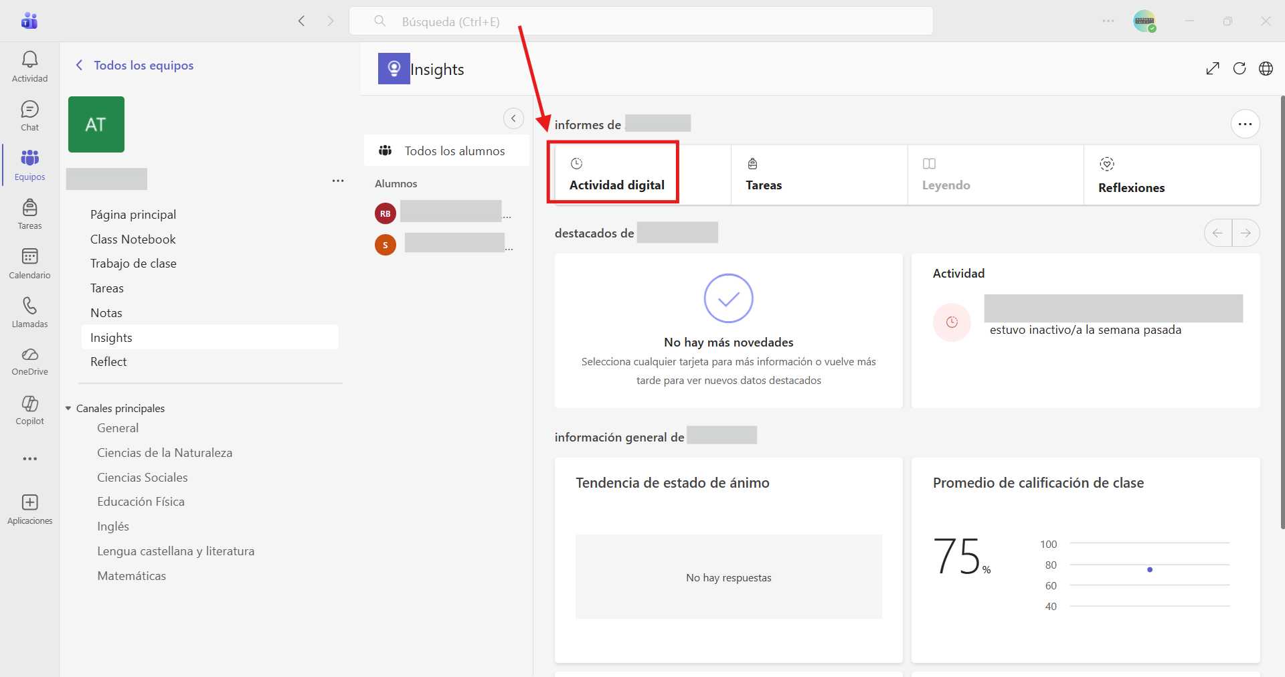Open Reflexiones report card
1285x677 pixels.
pos(1172,175)
